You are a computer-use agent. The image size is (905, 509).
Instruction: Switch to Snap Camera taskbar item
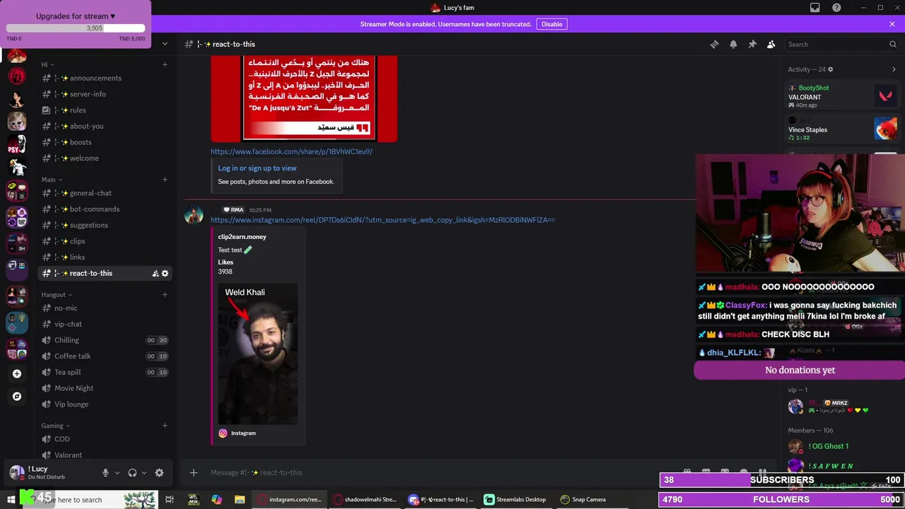pyautogui.click(x=584, y=500)
